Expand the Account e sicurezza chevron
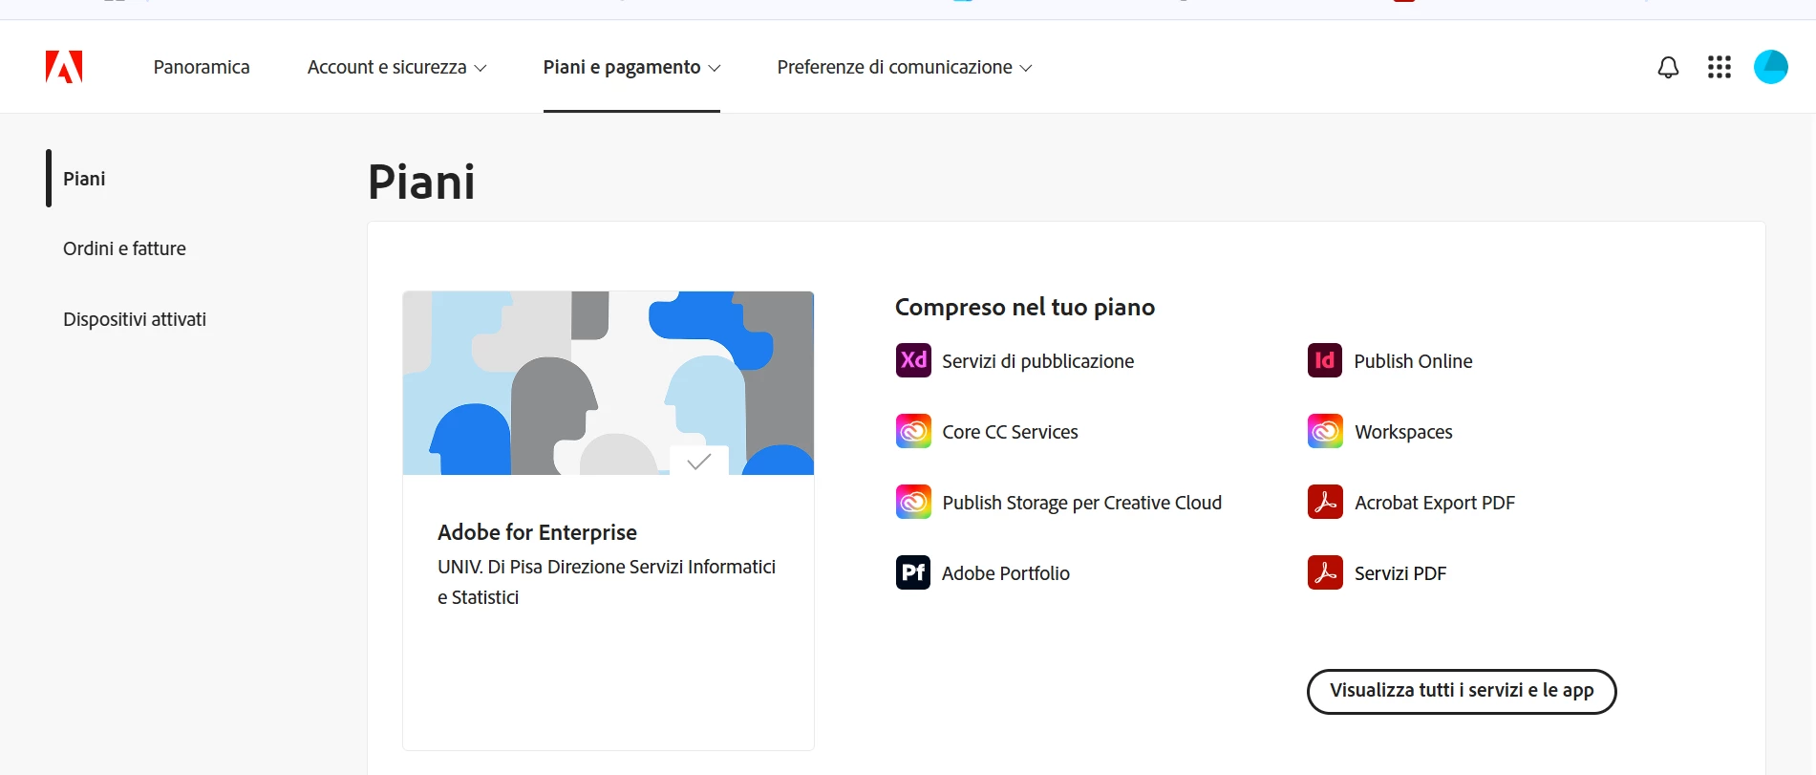 coord(481,68)
